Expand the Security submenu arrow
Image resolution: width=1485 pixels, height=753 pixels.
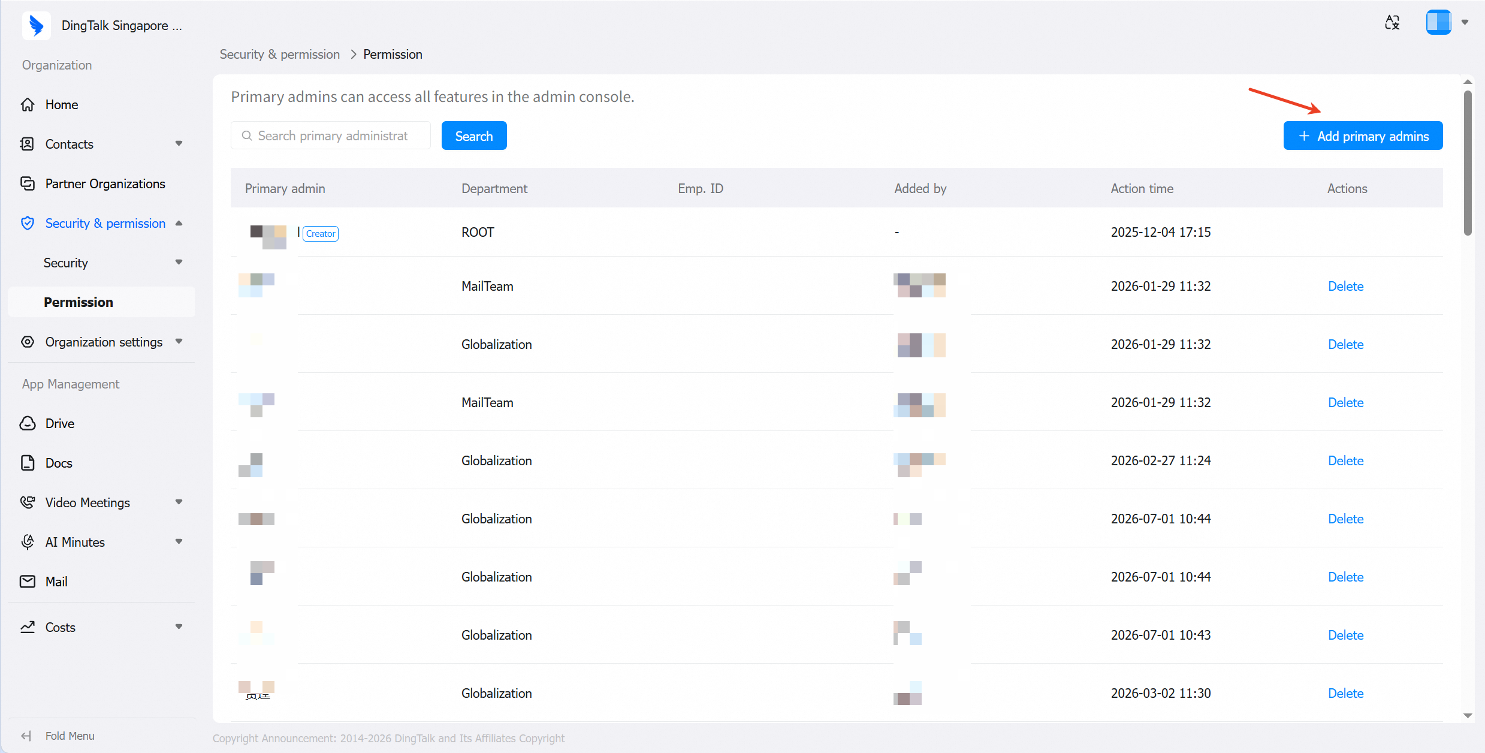tap(179, 263)
